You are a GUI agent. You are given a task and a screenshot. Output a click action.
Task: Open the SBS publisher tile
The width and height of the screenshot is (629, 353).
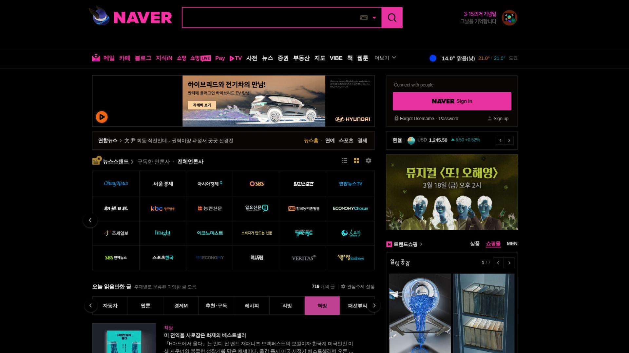click(257, 184)
